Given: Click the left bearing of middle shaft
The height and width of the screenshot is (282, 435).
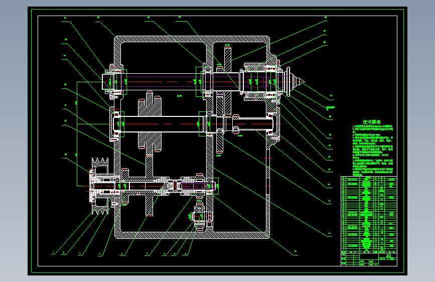Looking at the screenshot, I should tap(117, 124).
